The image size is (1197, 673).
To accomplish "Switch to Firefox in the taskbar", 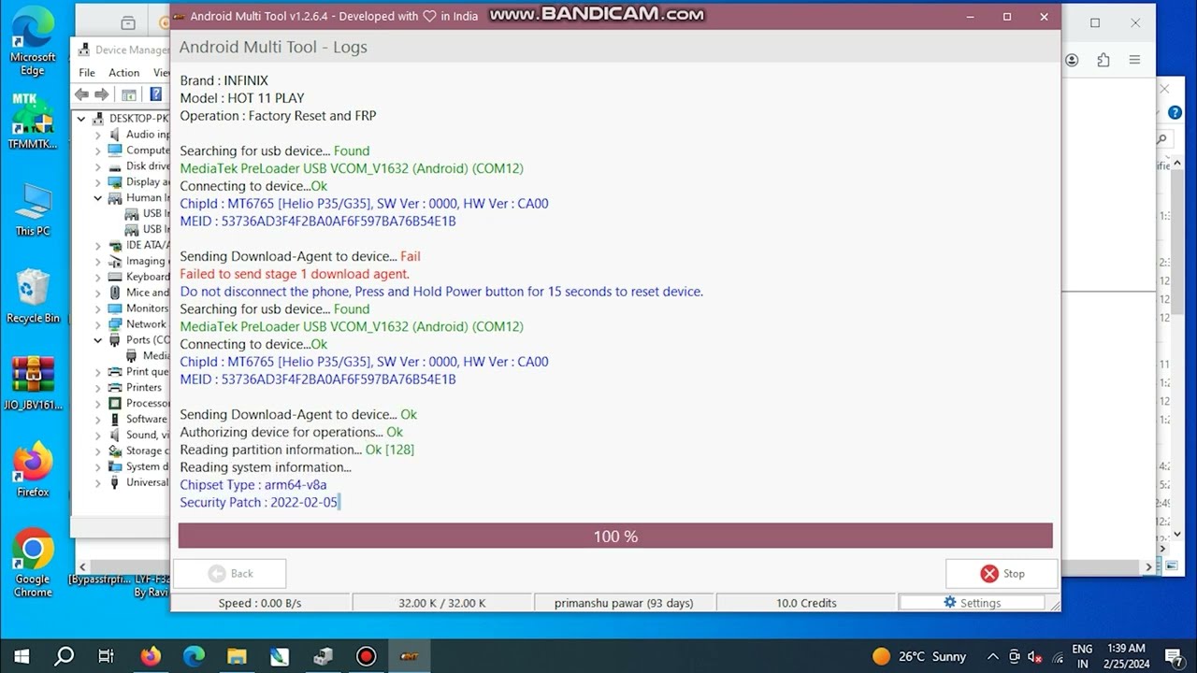I will coord(151,656).
